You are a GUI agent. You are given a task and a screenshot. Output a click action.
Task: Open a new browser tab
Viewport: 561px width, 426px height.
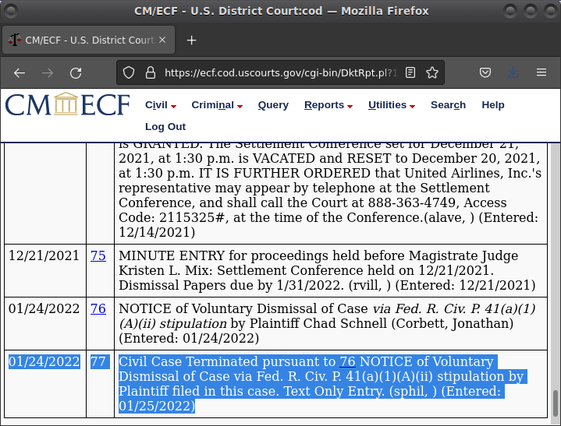tap(191, 40)
